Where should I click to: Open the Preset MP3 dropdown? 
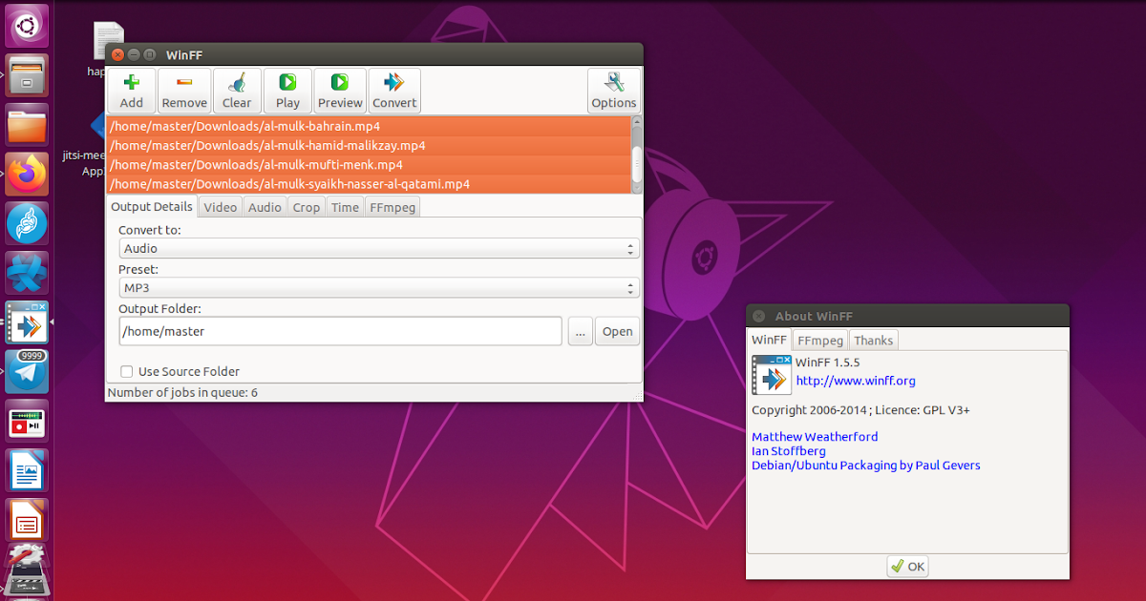pos(379,288)
